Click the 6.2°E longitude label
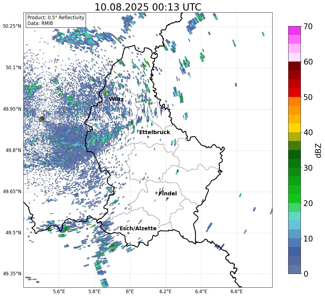325x297 pixels. [x=166, y=292]
